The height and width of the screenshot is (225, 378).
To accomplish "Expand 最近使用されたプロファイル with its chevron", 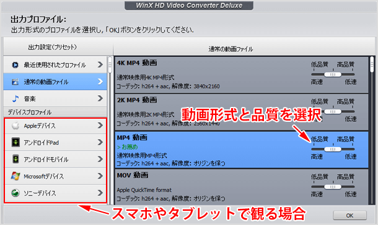I will pyautogui.click(x=100, y=65).
